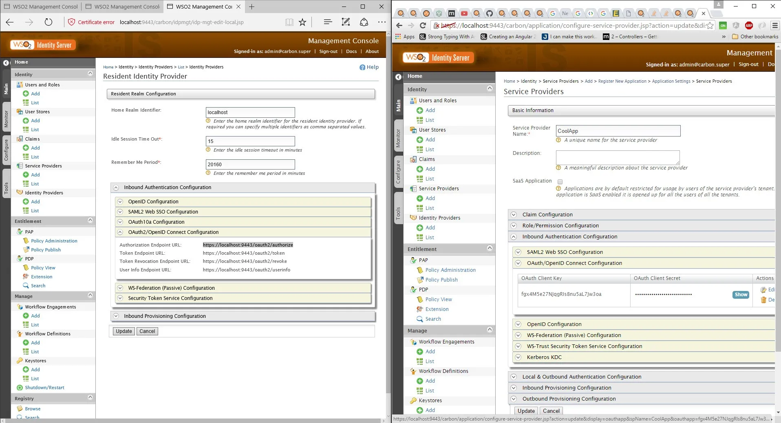This screenshot has height=423, width=781.
Task: Click the Edge favorites star icon
Action: click(x=302, y=22)
